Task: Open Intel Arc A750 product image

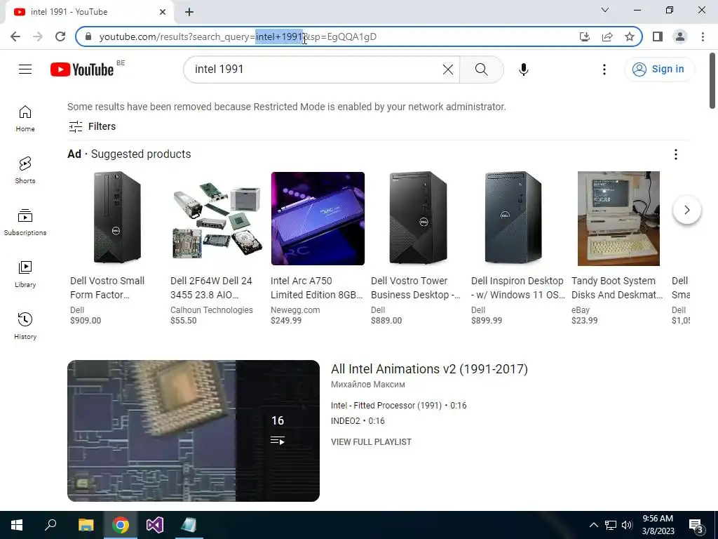Action: tap(318, 219)
